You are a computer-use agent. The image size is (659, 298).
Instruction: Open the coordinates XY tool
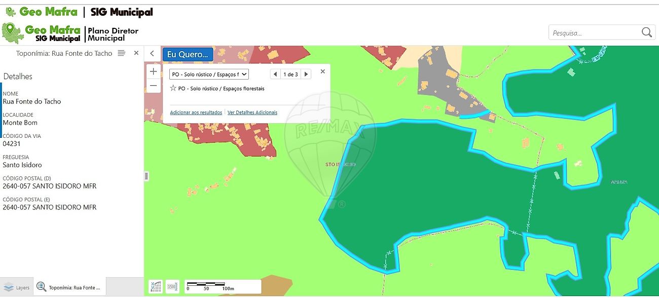[x=155, y=286]
